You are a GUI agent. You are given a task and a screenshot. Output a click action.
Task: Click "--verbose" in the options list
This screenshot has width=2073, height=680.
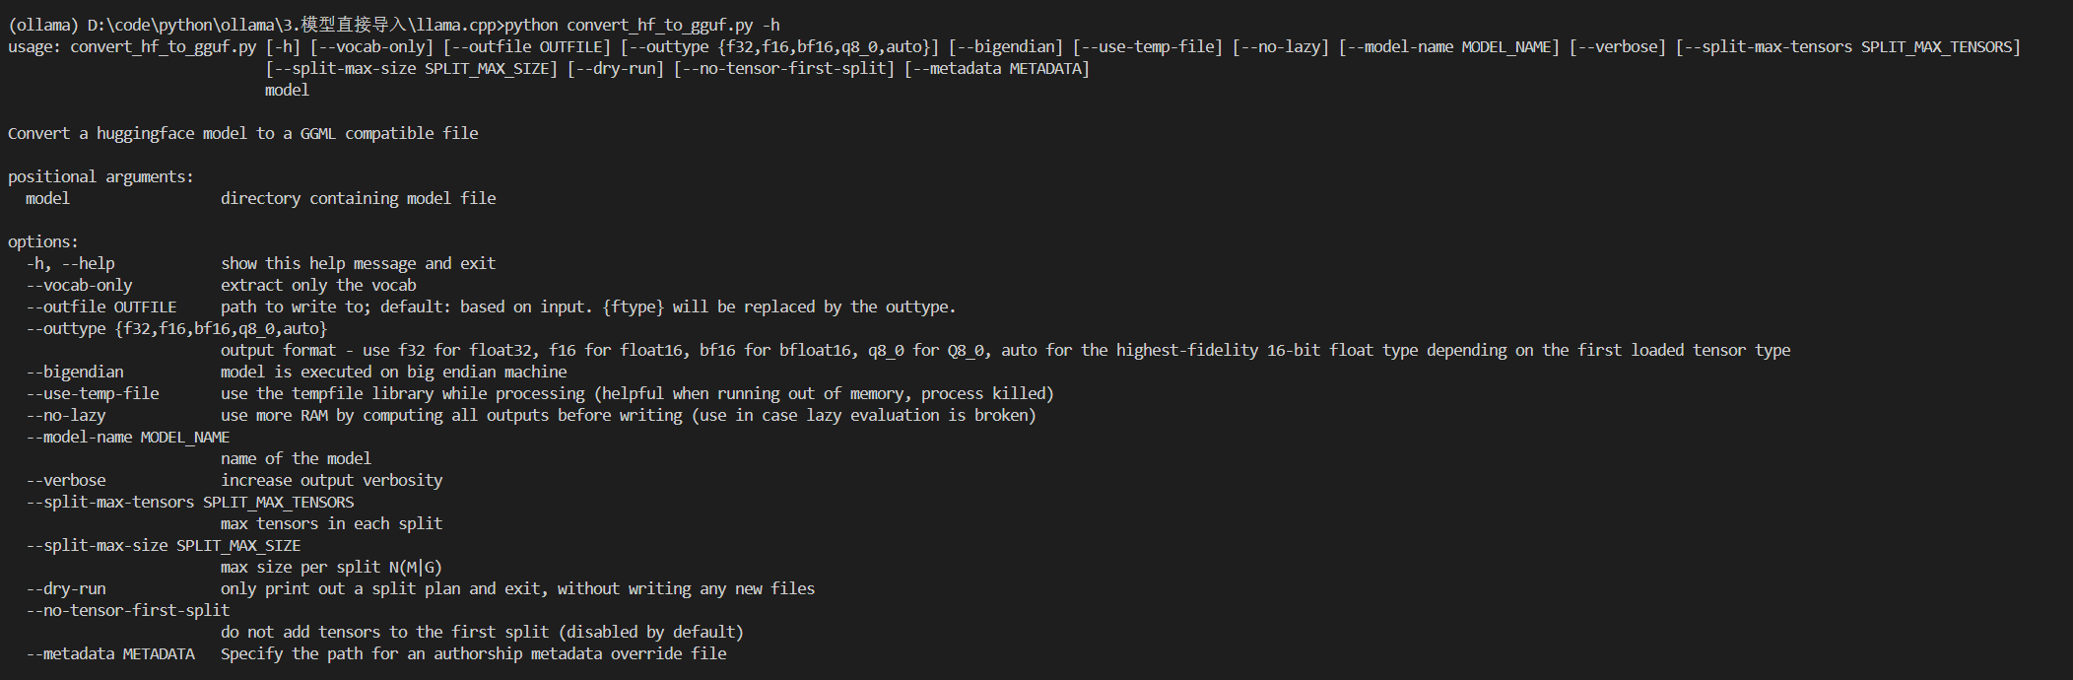pyautogui.click(x=66, y=480)
